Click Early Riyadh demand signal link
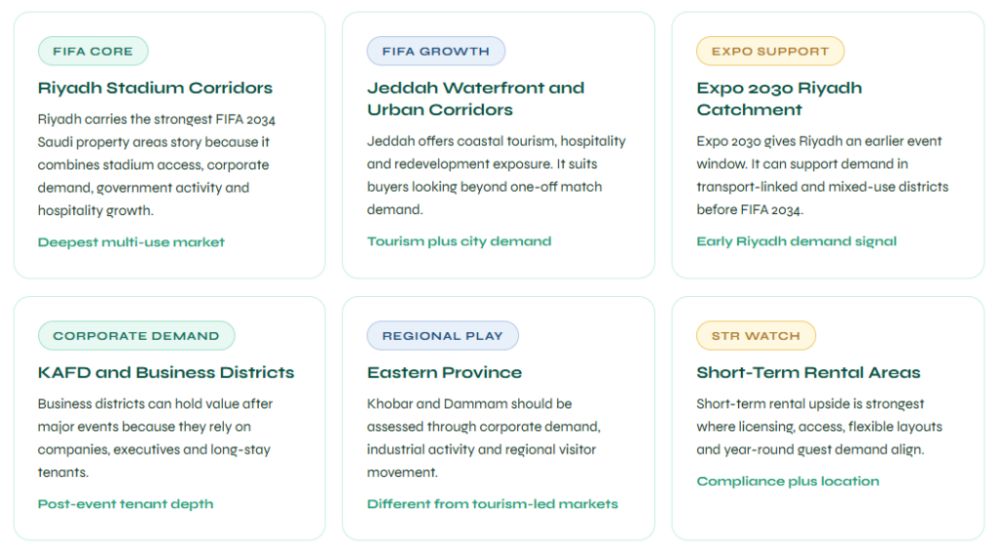The width and height of the screenshot is (1001, 554). coord(796,242)
